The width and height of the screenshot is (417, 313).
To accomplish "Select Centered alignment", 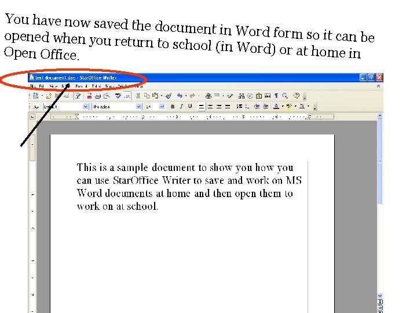I will click(x=210, y=107).
